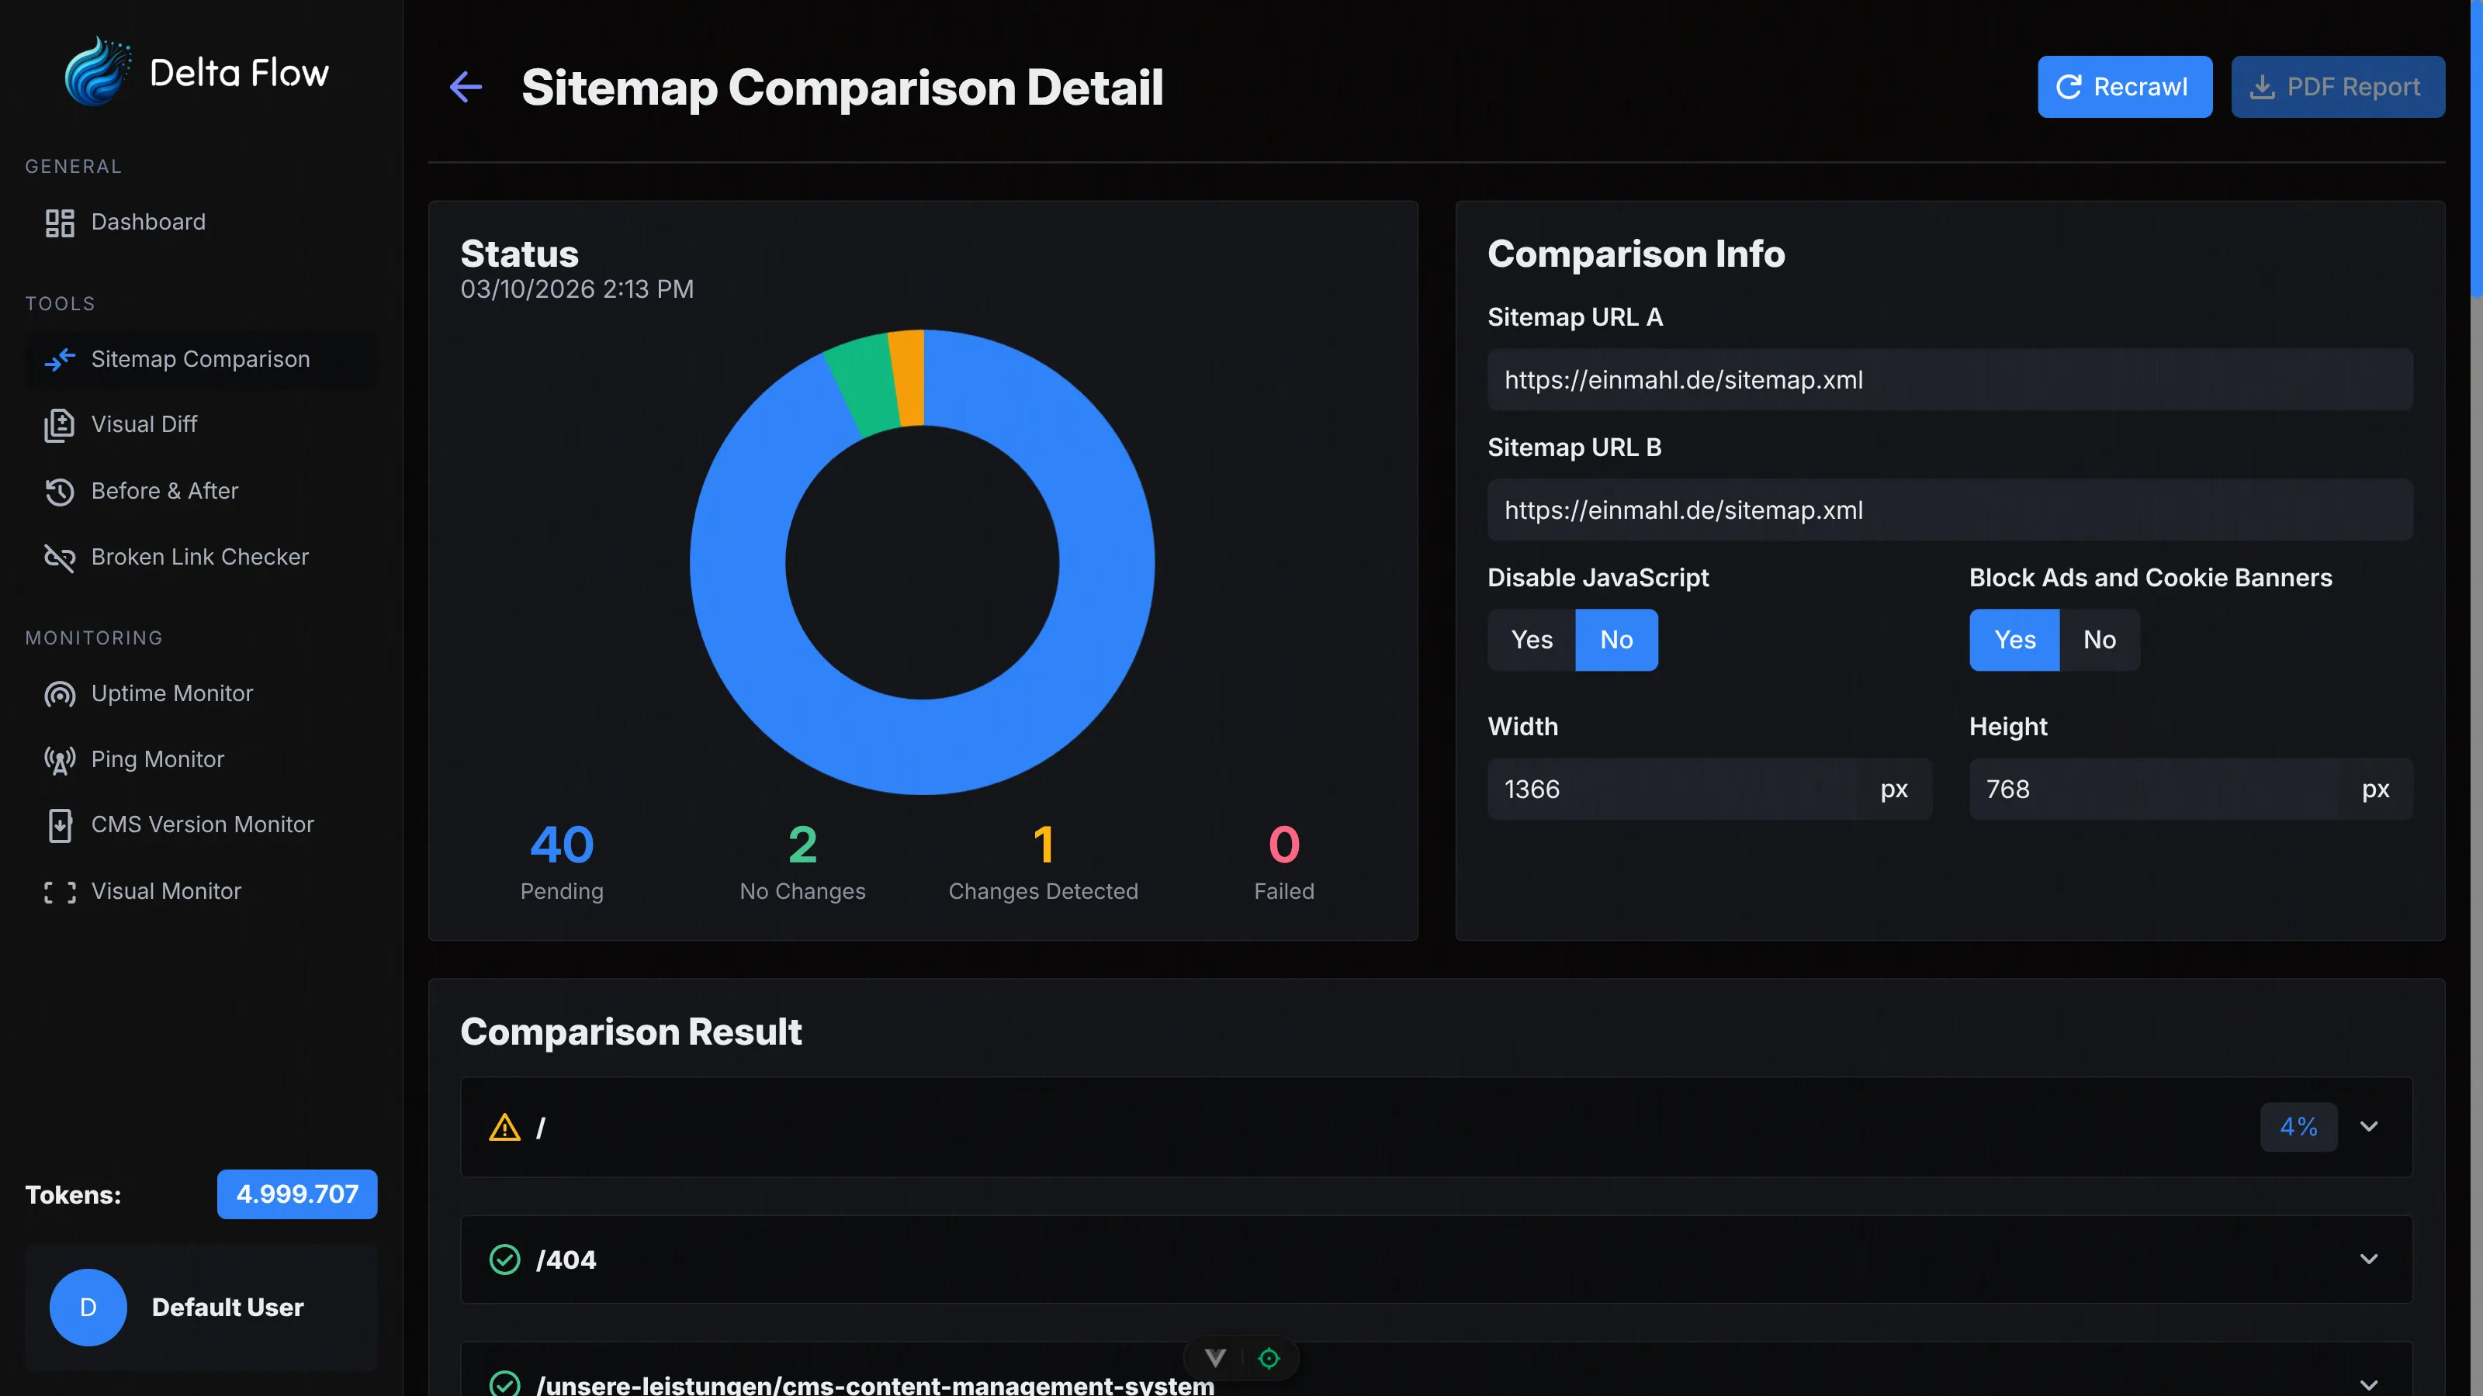Set Disable JavaScript to Yes
This screenshot has height=1396, width=2483.
pos(1531,640)
